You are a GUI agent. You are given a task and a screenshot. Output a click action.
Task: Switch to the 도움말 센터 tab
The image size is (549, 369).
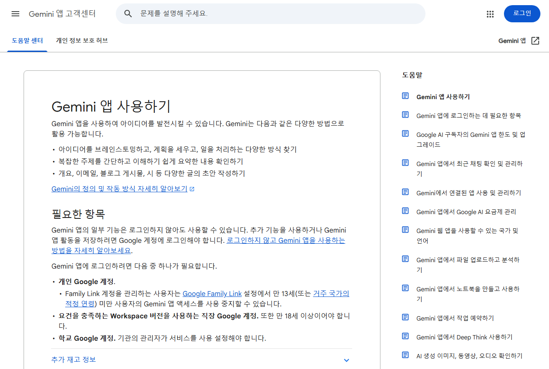(27, 41)
